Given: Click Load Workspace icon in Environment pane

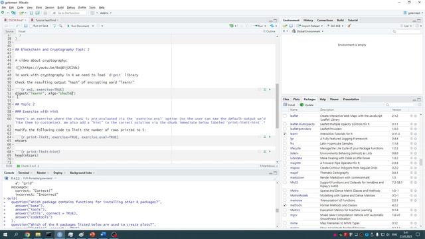Looking at the screenshot, I should tap(285, 26).
